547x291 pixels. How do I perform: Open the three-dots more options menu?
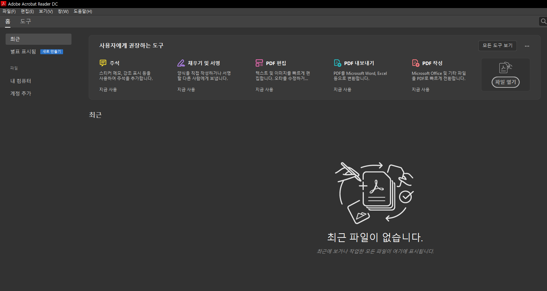tap(527, 46)
